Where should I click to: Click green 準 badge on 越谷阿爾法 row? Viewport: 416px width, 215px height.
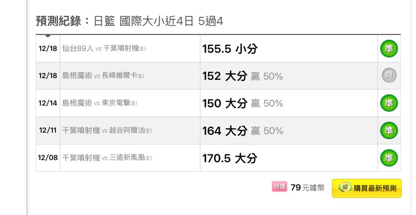click(x=389, y=130)
